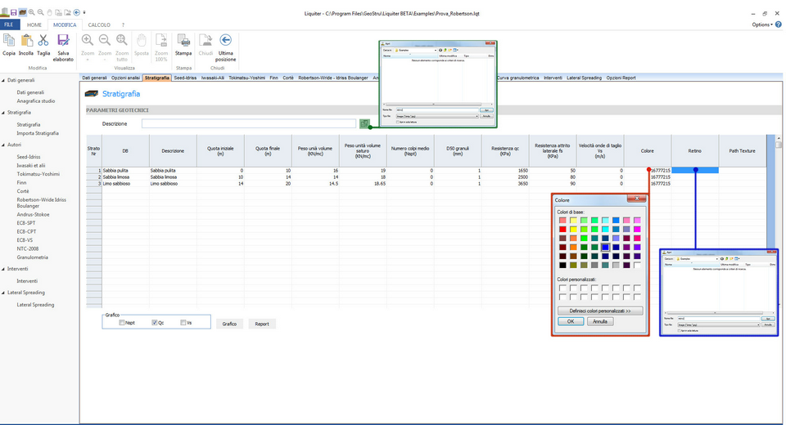Open the Opzioni analisi tab
The width and height of the screenshot is (786, 425).
coord(125,78)
